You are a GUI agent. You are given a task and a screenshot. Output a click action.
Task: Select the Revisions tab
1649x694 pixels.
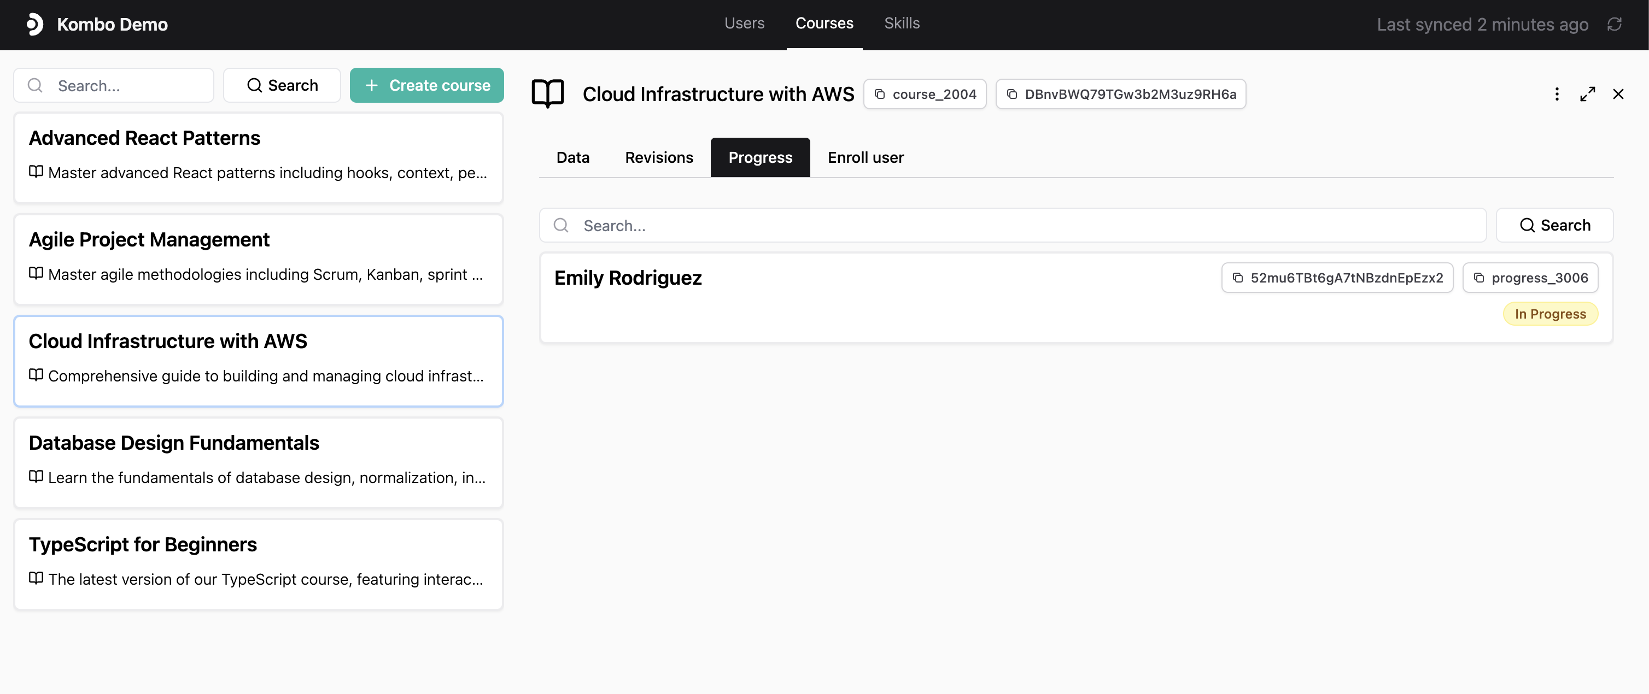tap(659, 157)
